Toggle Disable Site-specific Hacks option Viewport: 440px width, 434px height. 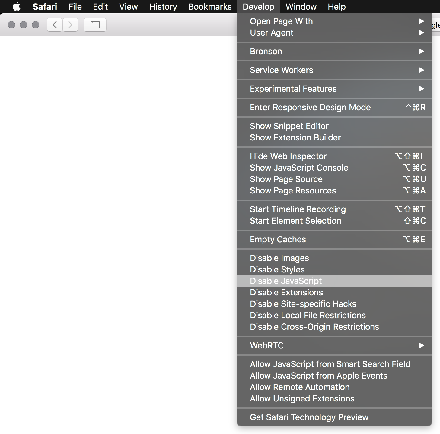coord(334,304)
